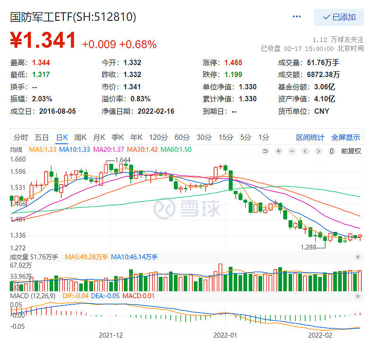Click the 均线 indicator label
378x342 pixels.
pyautogui.click(x=16, y=149)
